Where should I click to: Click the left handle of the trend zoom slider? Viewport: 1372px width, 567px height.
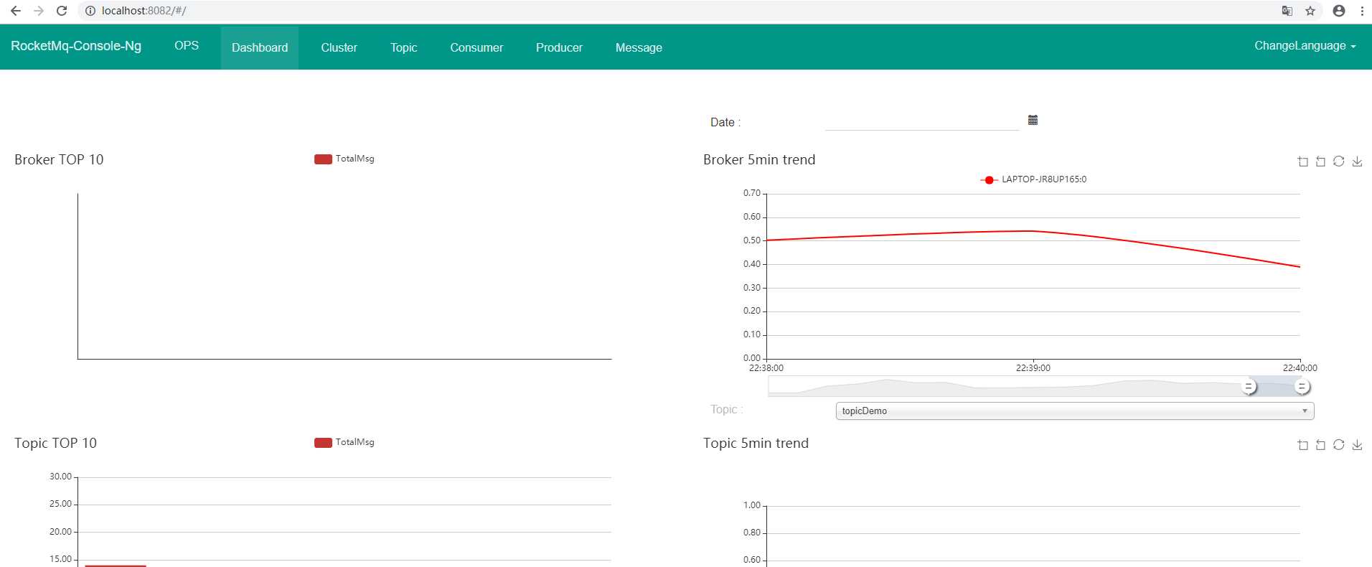click(x=1249, y=387)
